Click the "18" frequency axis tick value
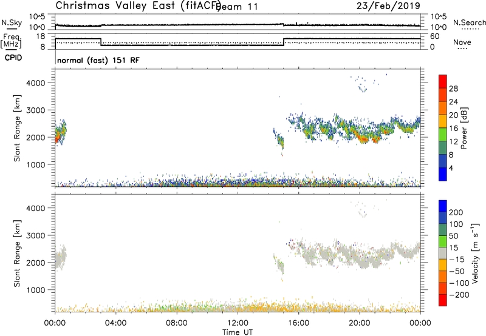Viewport: 486px width, 336px height. click(x=41, y=36)
